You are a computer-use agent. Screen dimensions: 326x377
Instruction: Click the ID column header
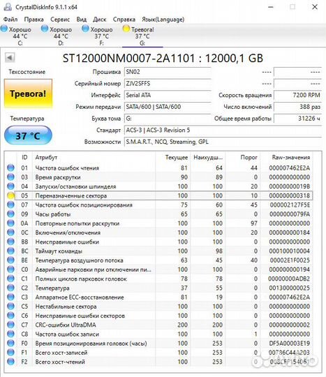pos(24,157)
